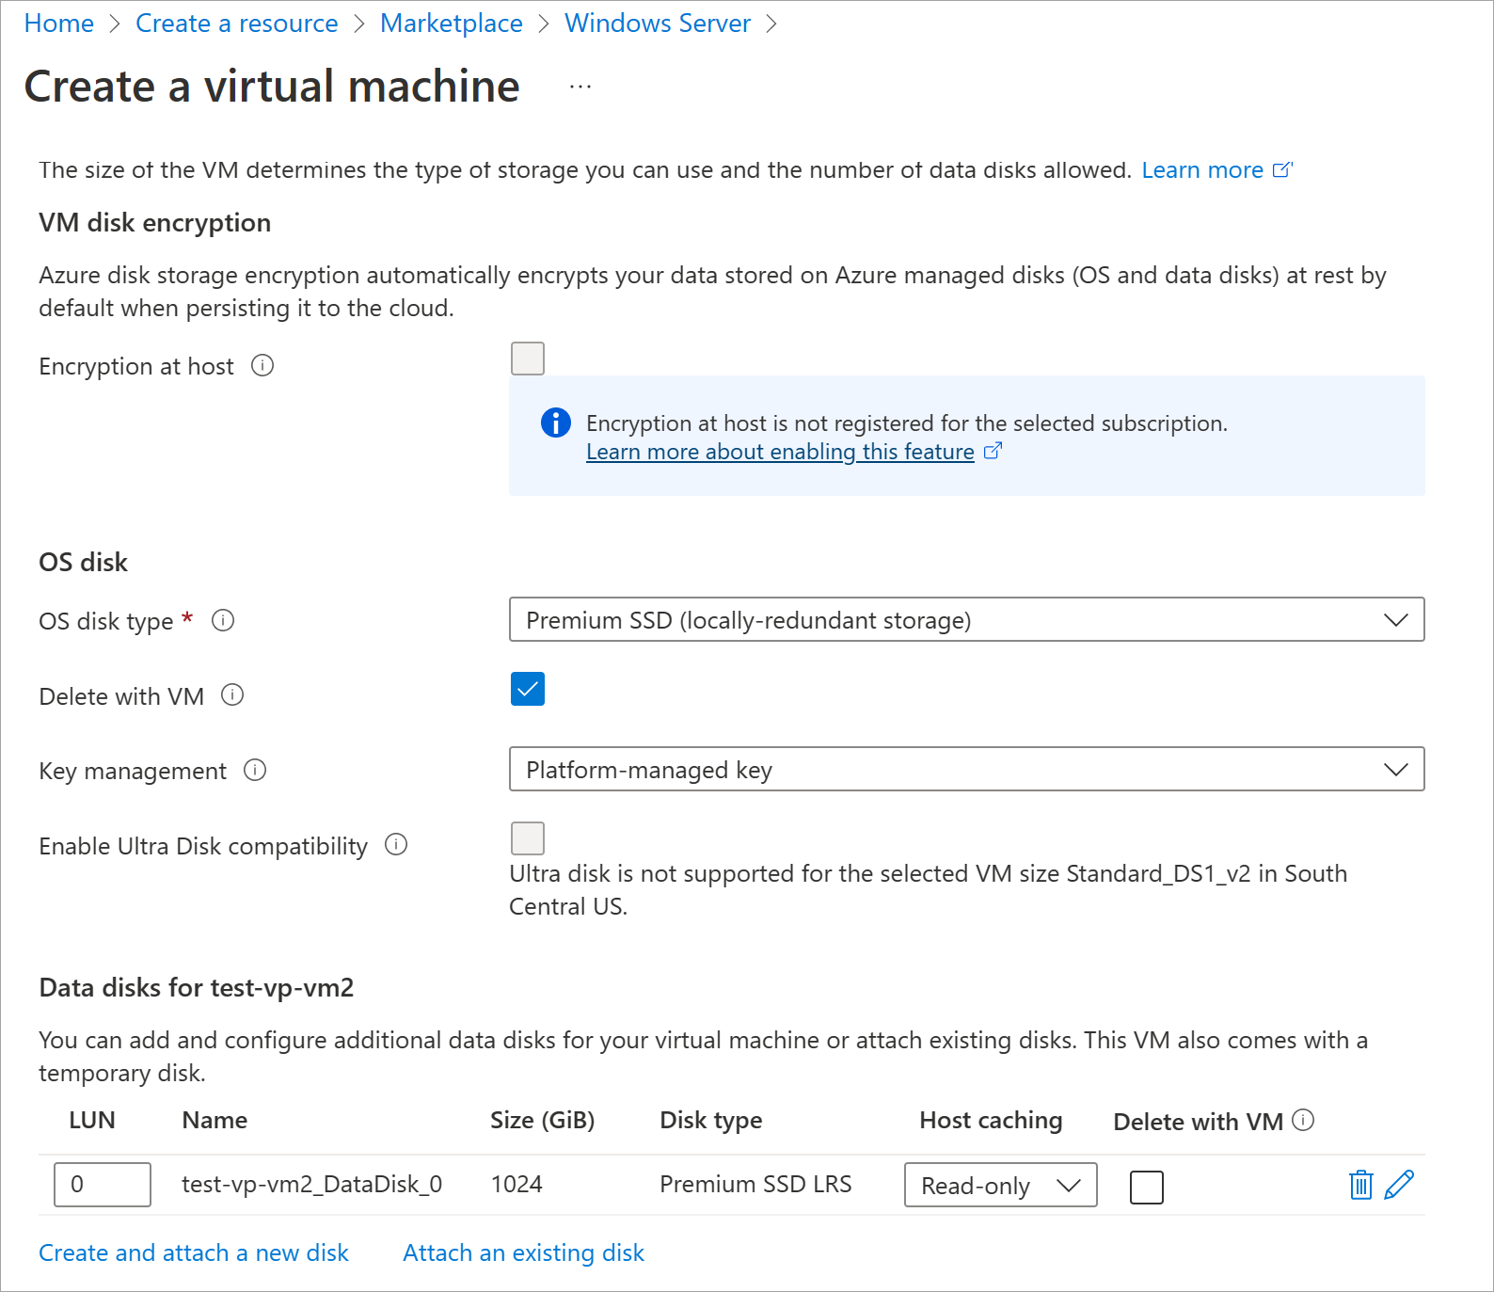Click disk type Premium SSD LRS cell
The width and height of the screenshot is (1494, 1292).
point(755,1184)
